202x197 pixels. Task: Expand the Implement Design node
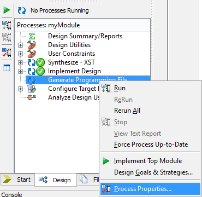pos(20,71)
